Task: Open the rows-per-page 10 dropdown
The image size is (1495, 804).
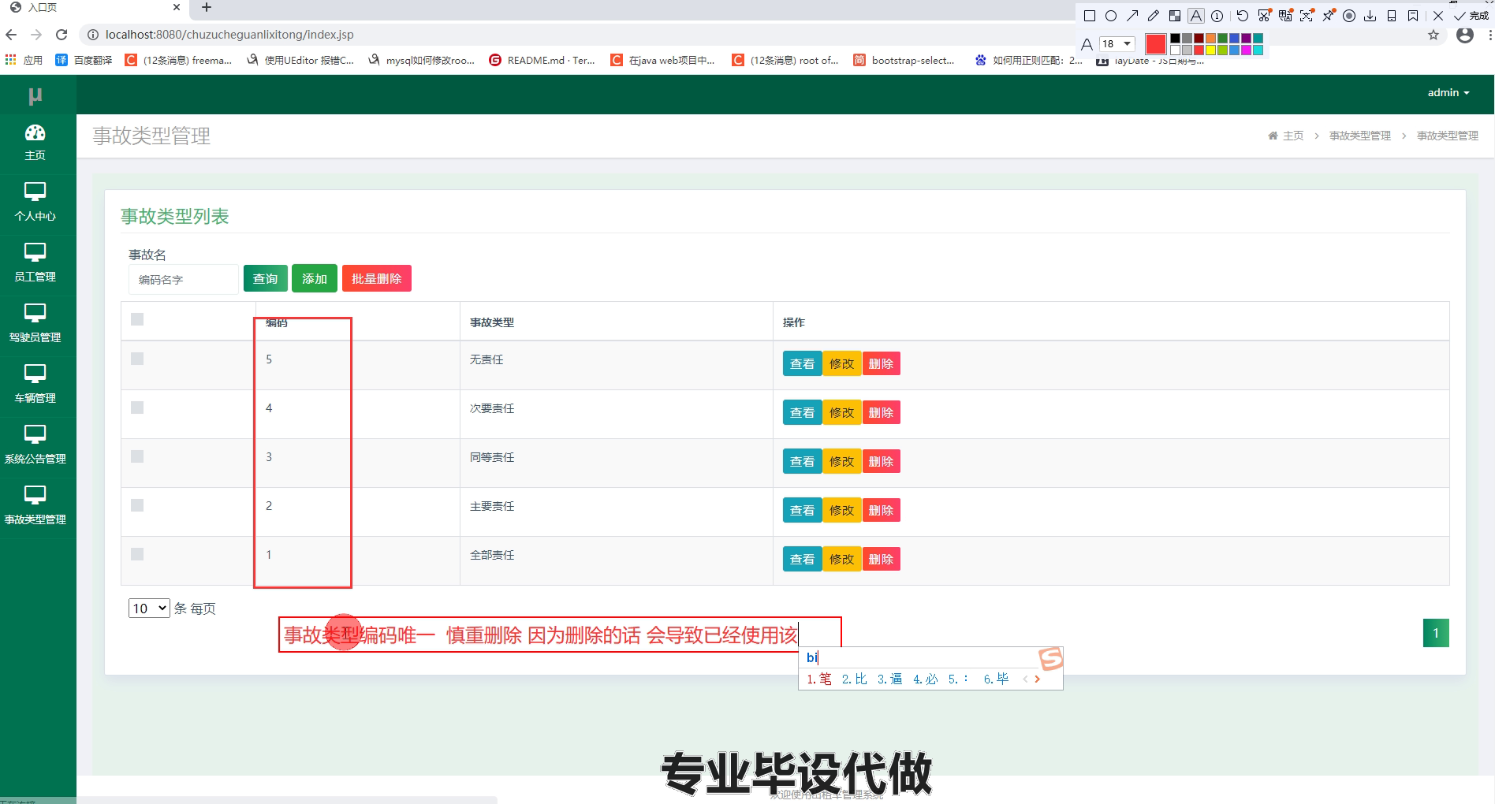Action: (x=149, y=609)
